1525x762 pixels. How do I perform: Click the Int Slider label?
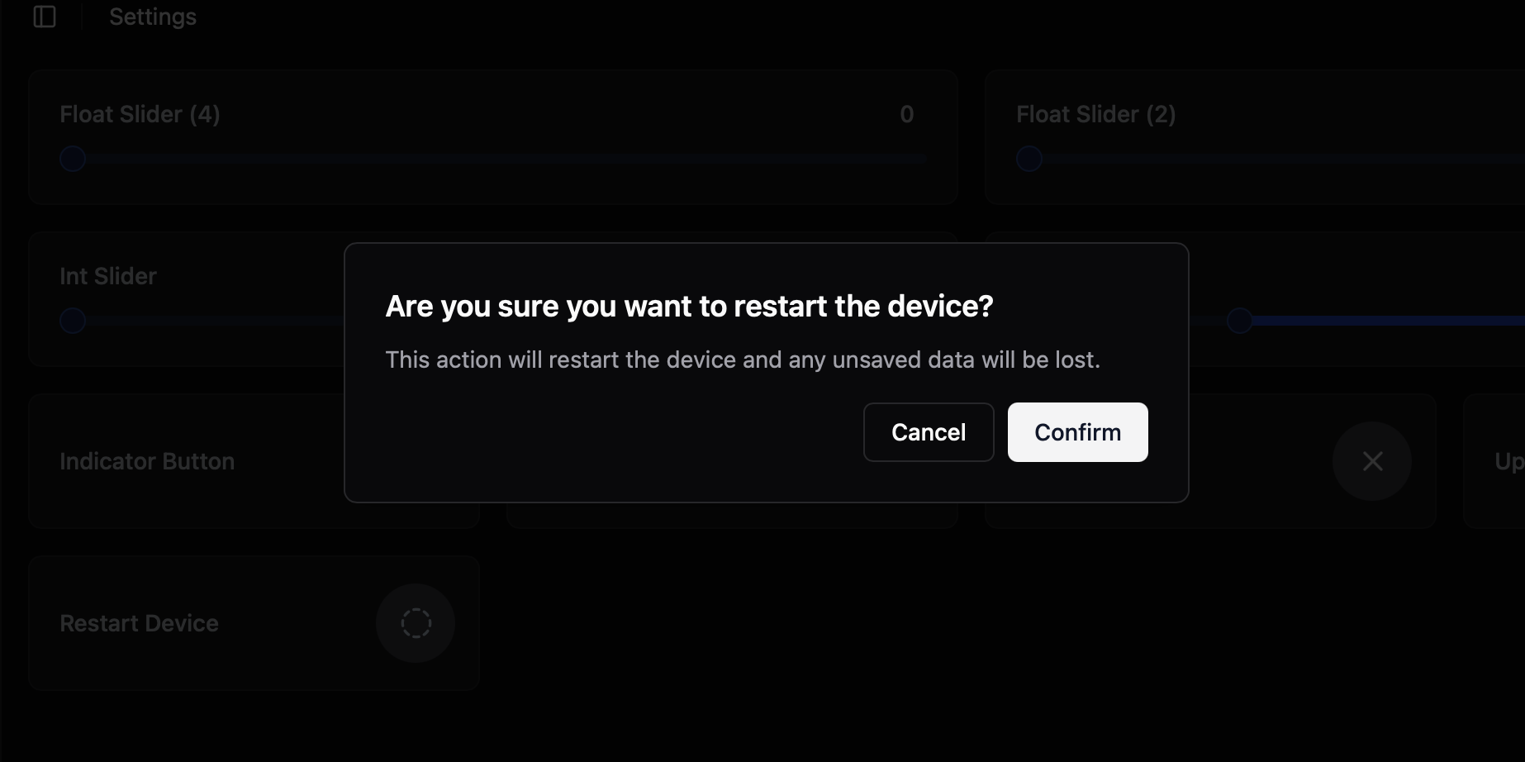(108, 276)
